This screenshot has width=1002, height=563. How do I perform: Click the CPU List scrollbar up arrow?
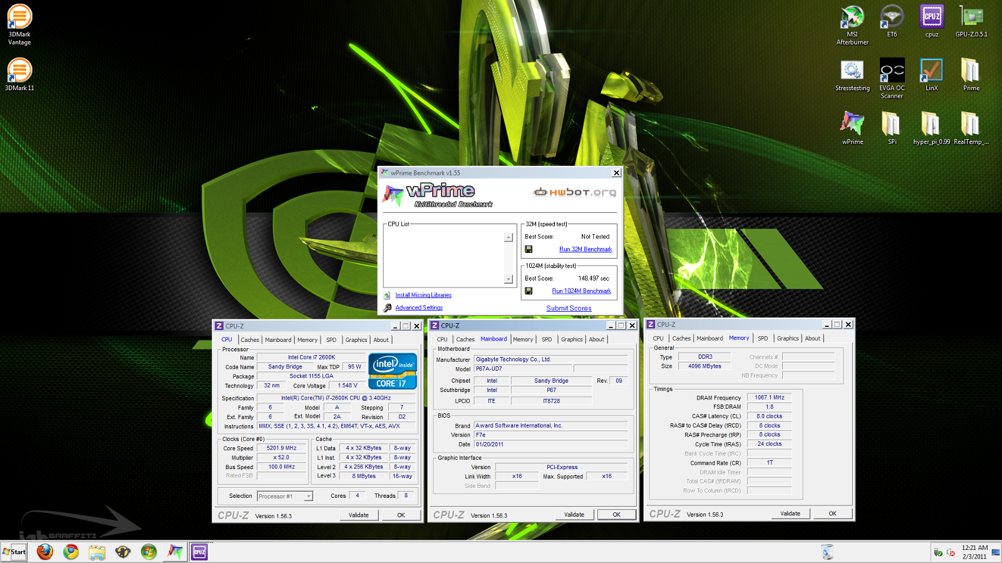509,237
